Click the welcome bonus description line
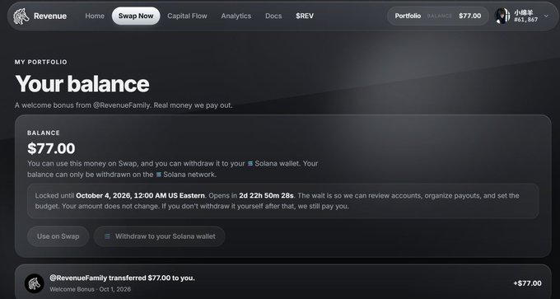Screen dimensions: 560x299 point(124,106)
